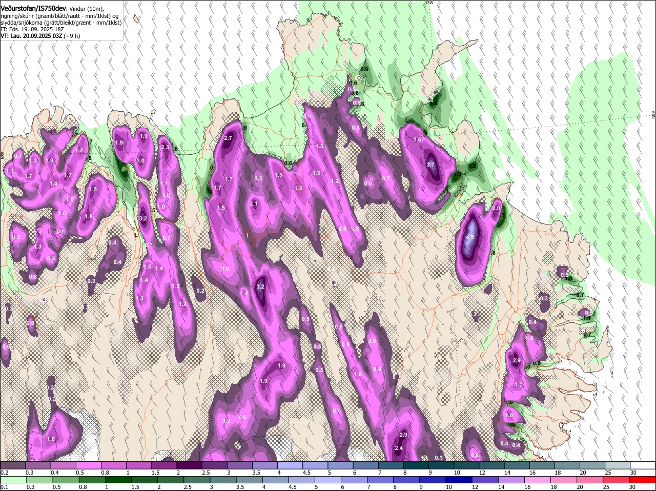Image resolution: width=656 pixels, height=491 pixels.
Task: Click the Veðurstofan/IS750dev map title
Action: click(x=33, y=8)
